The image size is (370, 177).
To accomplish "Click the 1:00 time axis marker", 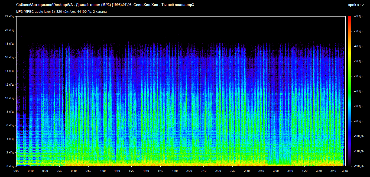I will click(x=103, y=171).
